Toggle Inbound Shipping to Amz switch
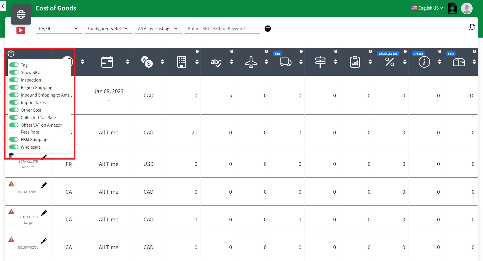This screenshot has width=483, height=261. (14, 95)
